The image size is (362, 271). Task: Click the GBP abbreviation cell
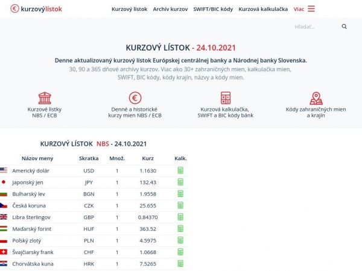click(x=89, y=217)
